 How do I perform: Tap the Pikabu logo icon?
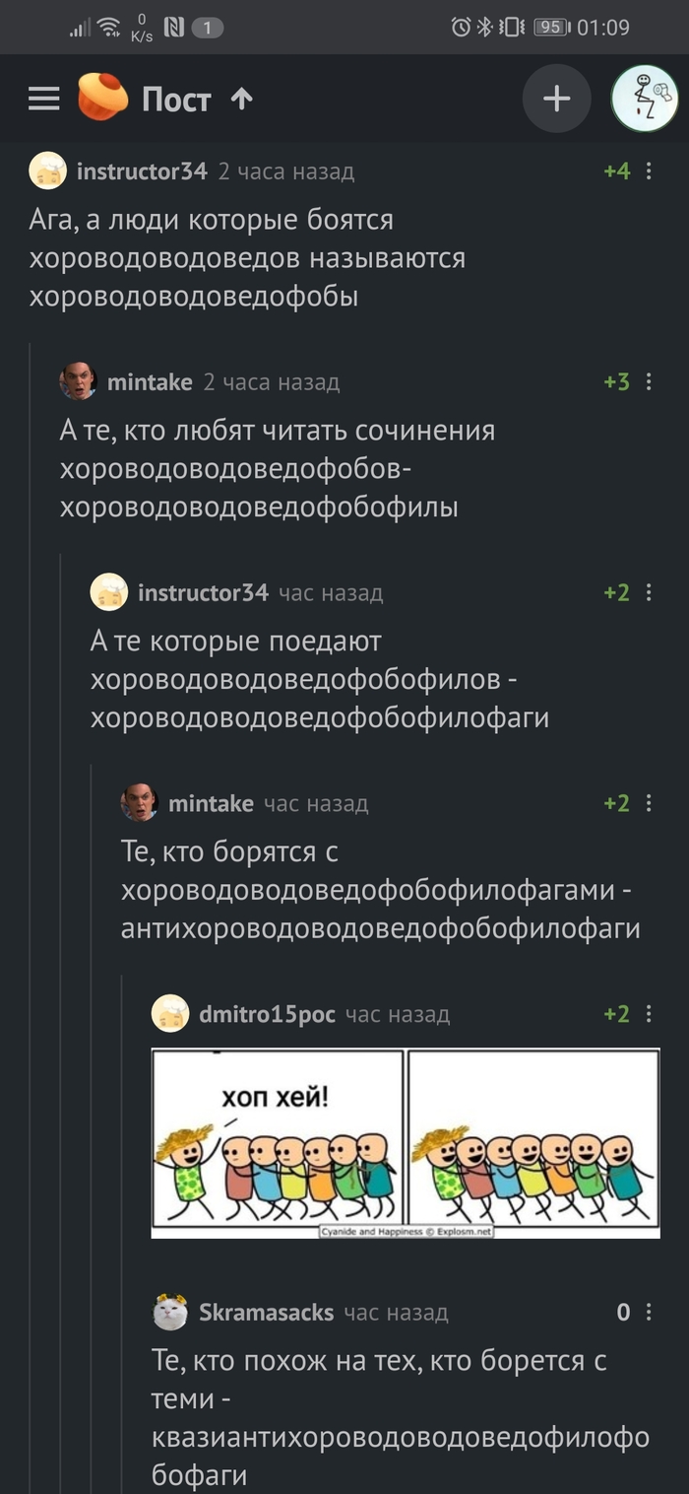point(102,98)
